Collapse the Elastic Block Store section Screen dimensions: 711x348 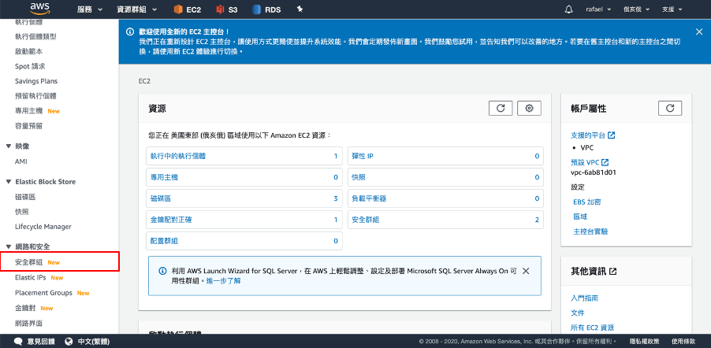click(x=8, y=182)
